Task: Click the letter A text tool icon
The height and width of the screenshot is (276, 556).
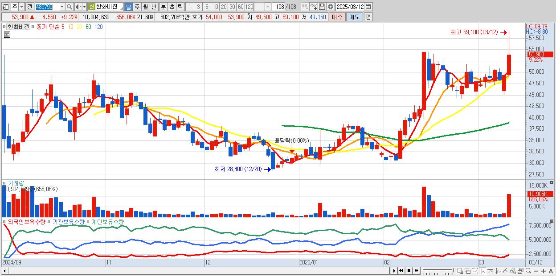Action: (x=551, y=271)
